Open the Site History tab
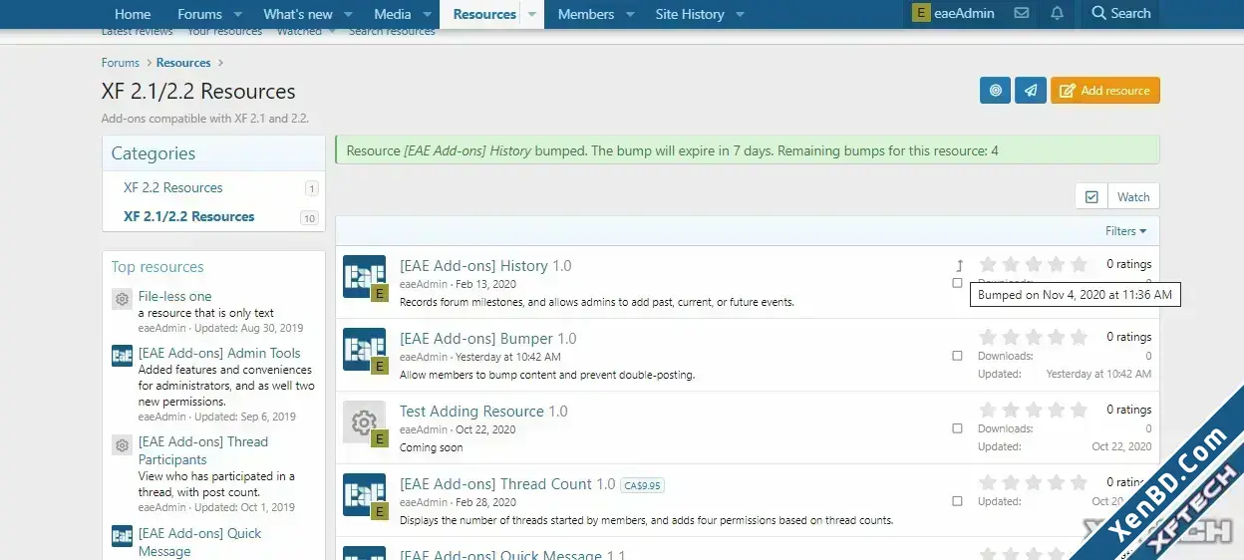 point(690,14)
